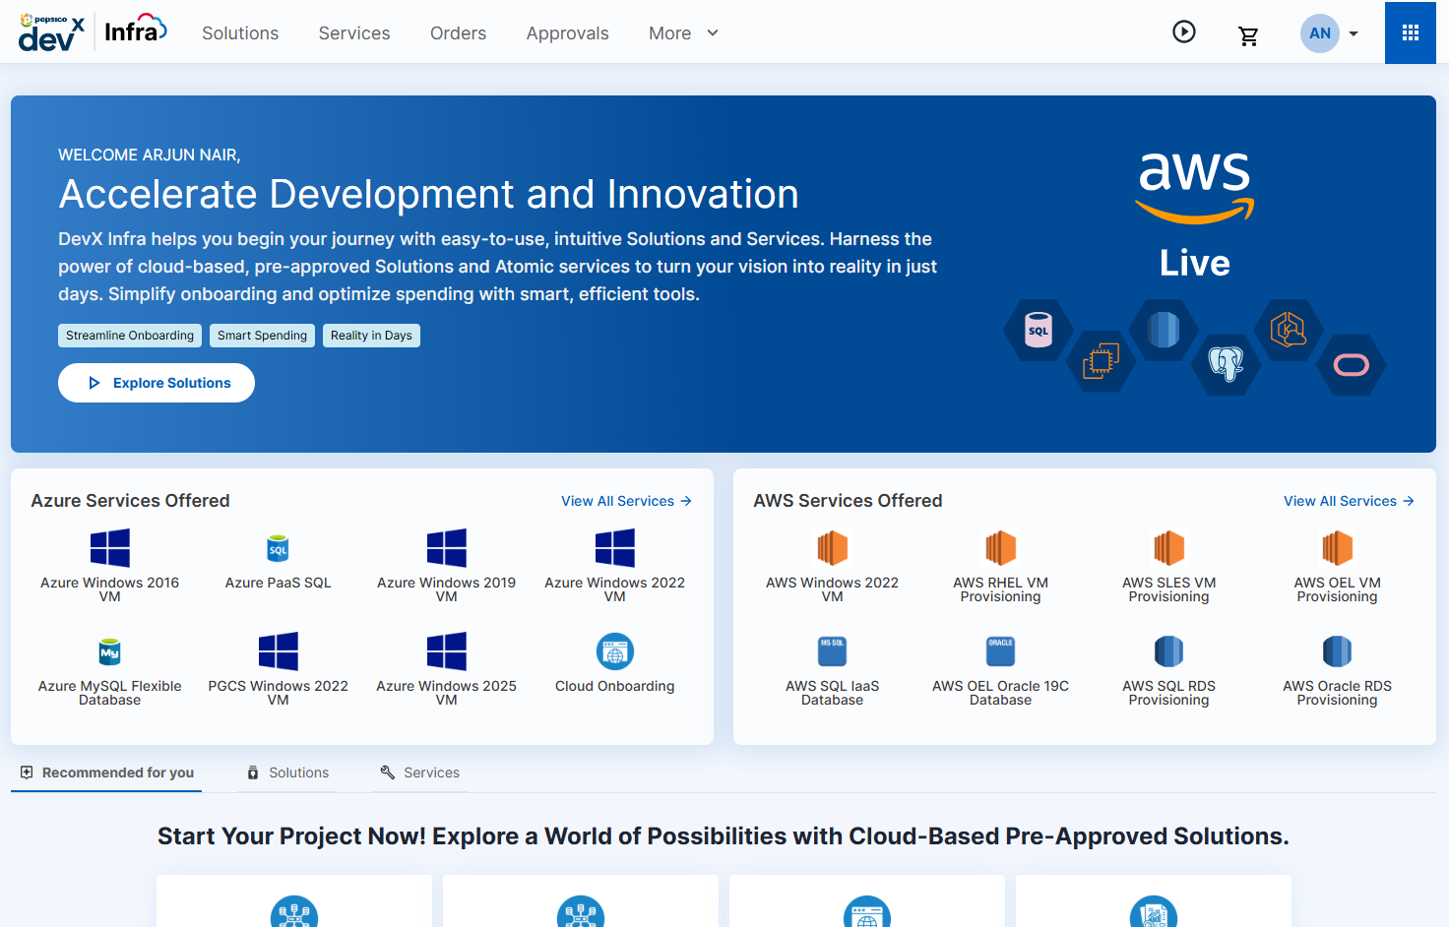1449x927 pixels.
Task: Pick the PGCS Windows 2022 VM icon
Action: point(279,651)
